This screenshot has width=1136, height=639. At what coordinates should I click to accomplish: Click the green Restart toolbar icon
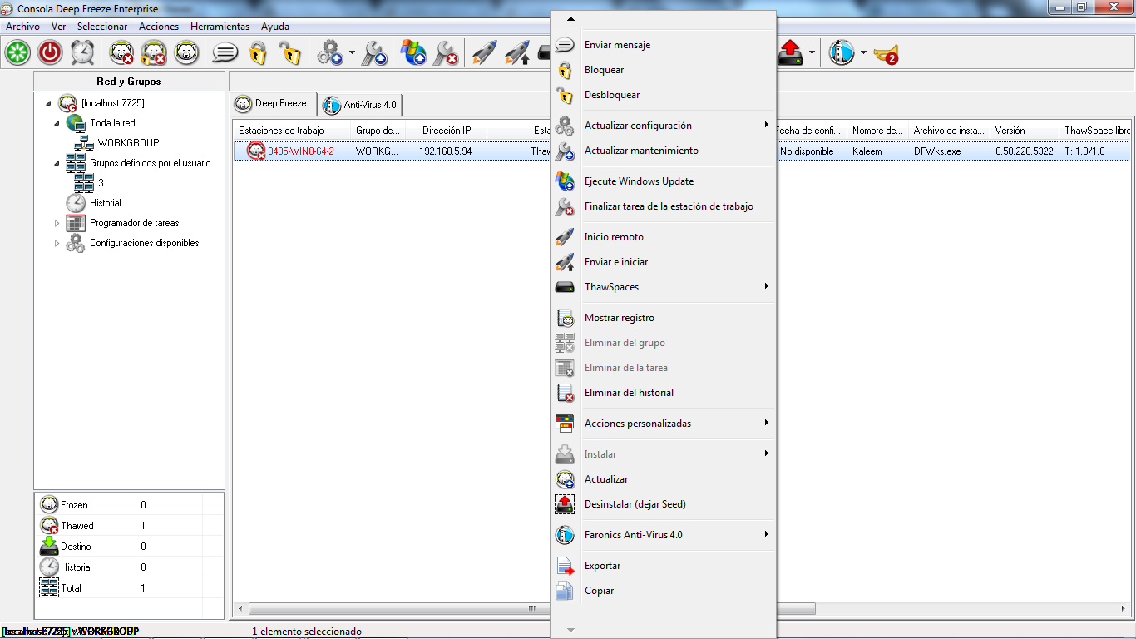tap(17, 53)
